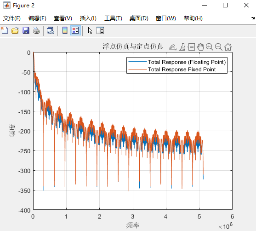Viewport: 256px width, 231px height.
Task: Toggle the Edit Plot arrow tool
Action: click(90, 30)
